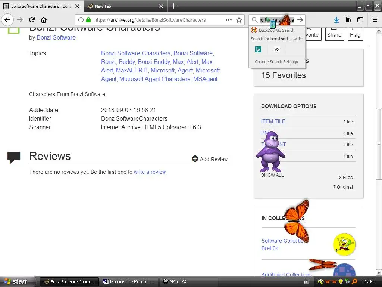Click the search magnifier icon in the search bar
382x287 pixels.
(x=254, y=20)
